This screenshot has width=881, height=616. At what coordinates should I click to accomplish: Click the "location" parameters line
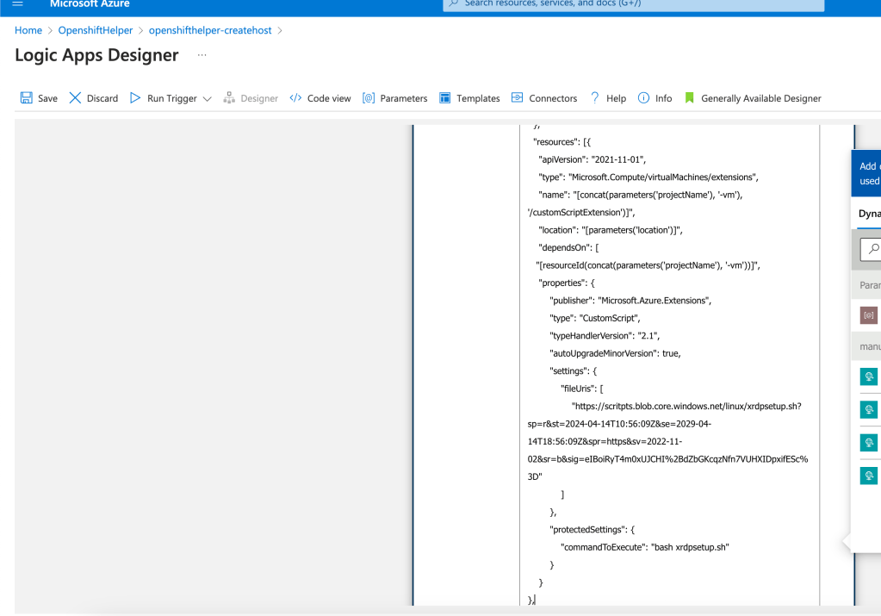[611, 230]
